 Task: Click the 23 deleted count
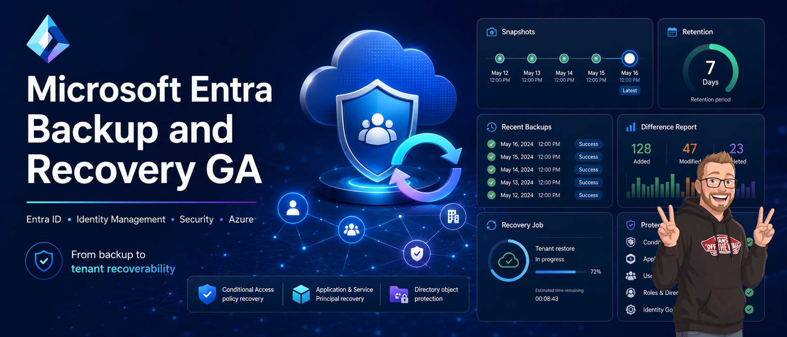(736, 148)
